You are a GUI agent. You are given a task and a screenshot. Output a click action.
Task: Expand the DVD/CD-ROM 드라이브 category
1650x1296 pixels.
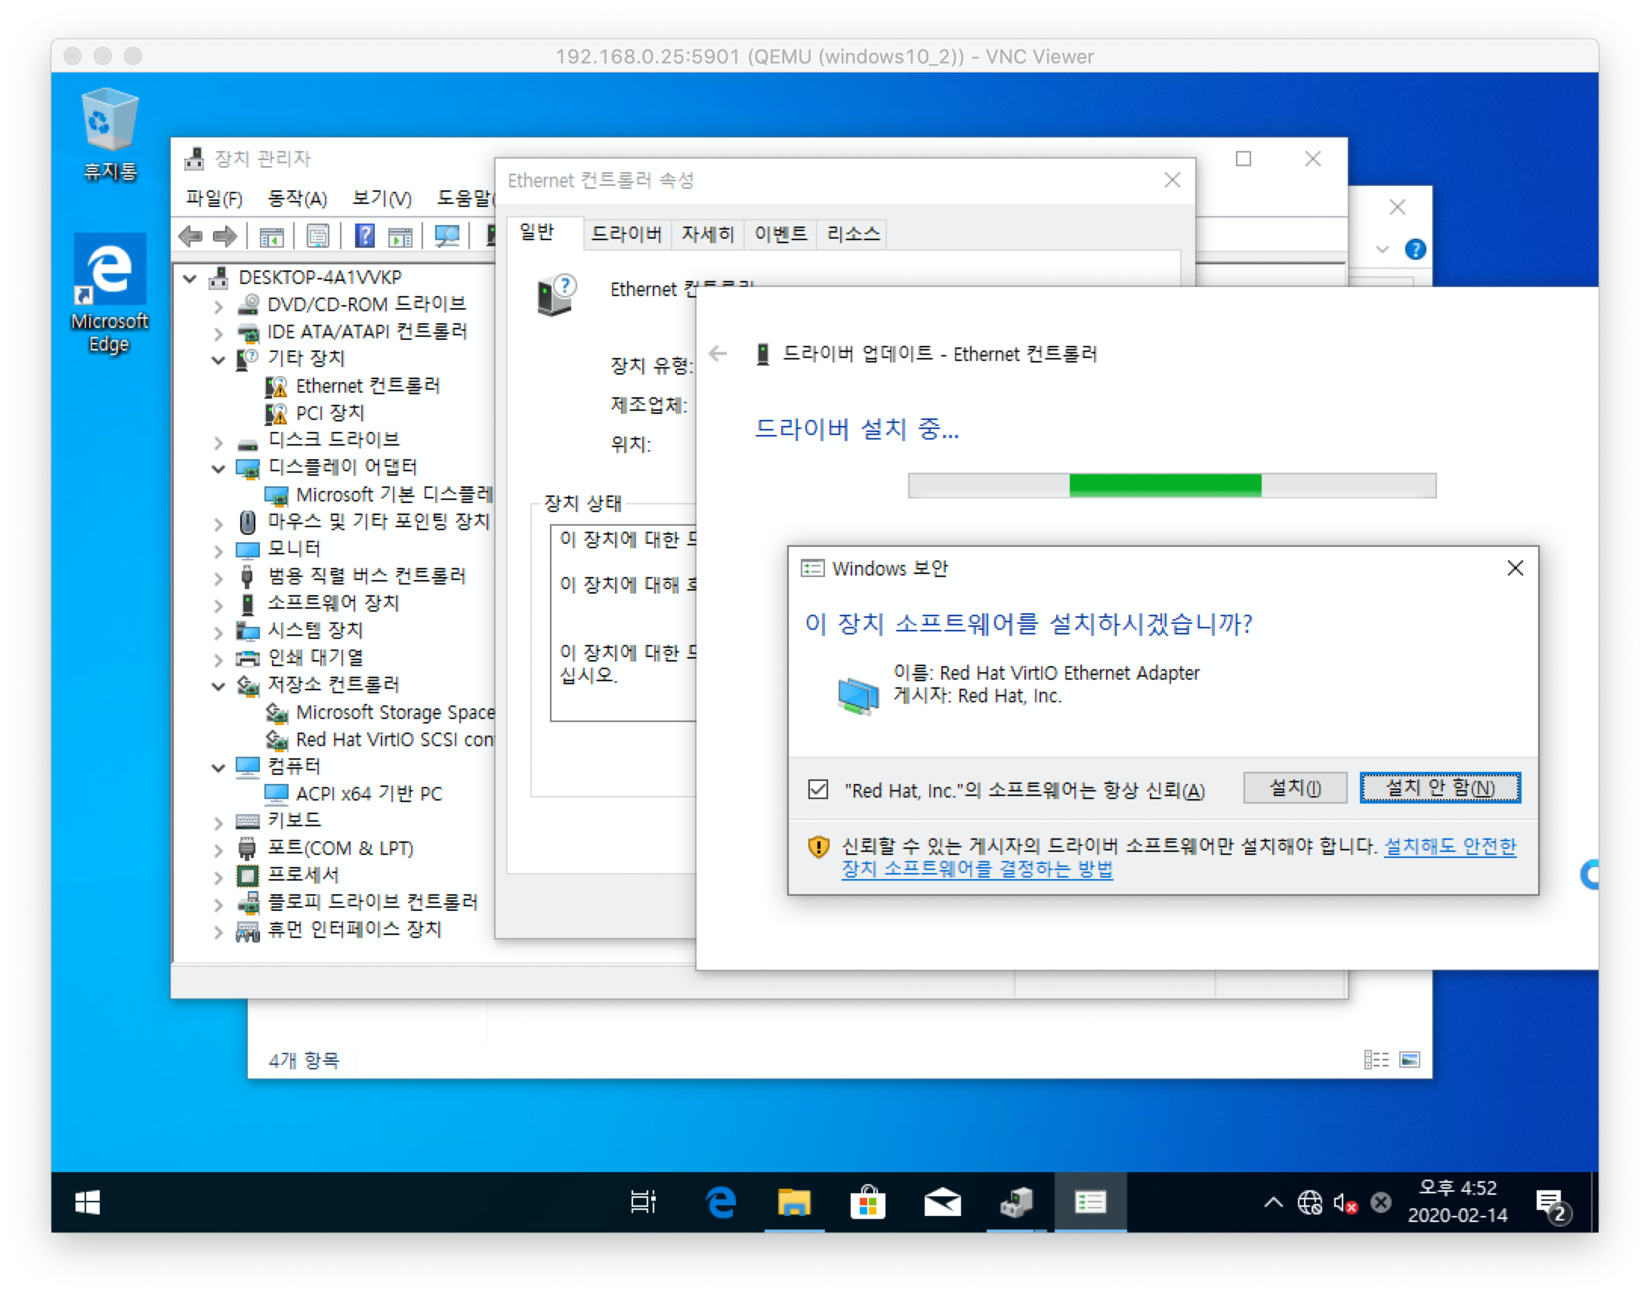[218, 306]
